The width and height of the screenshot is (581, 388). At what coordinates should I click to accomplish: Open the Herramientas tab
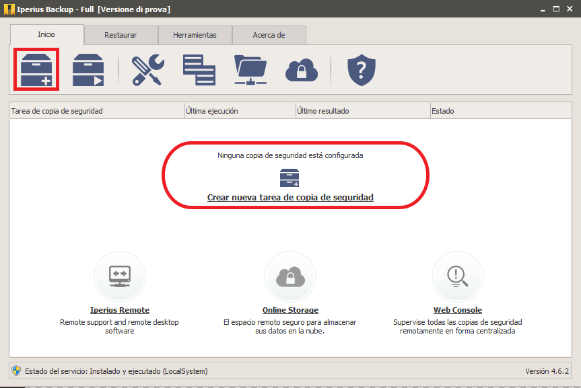[195, 35]
